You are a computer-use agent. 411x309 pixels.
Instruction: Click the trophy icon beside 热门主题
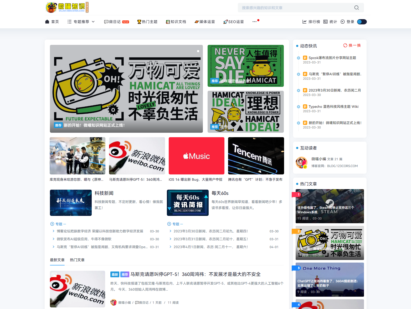pyautogui.click(x=139, y=22)
